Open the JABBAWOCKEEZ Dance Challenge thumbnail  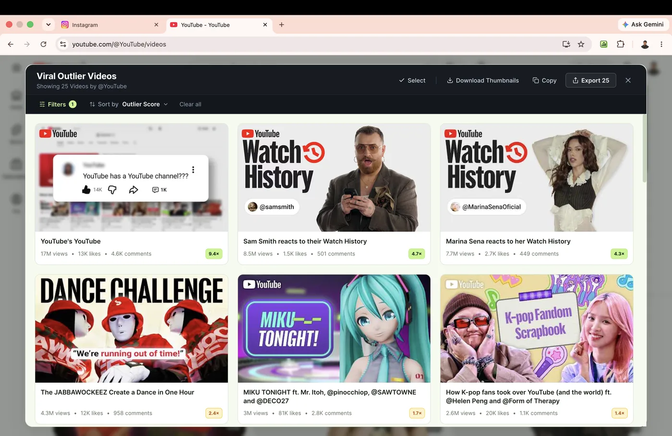132,329
